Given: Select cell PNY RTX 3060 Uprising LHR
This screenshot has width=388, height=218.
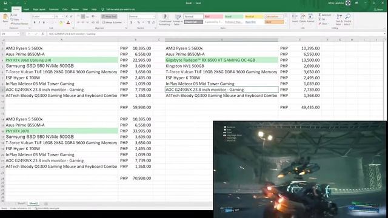Looking at the screenshot, I should click(x=62, y=60).
